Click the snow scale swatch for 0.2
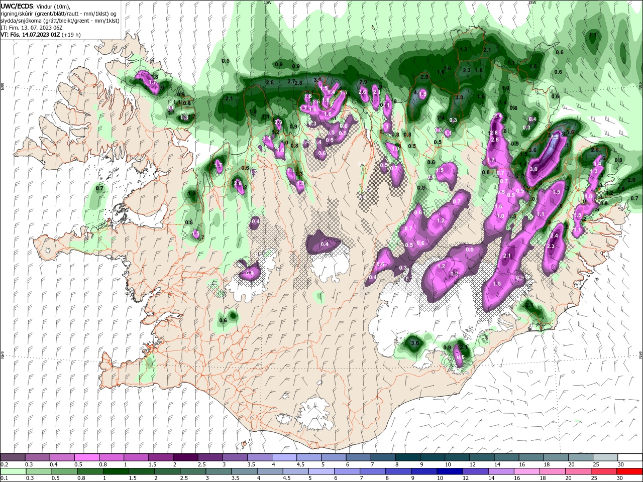Screen dimensions: 643x482 (x=13, y=457)
